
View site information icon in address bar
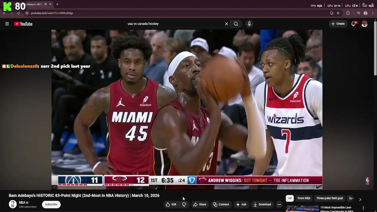[27, 13]
